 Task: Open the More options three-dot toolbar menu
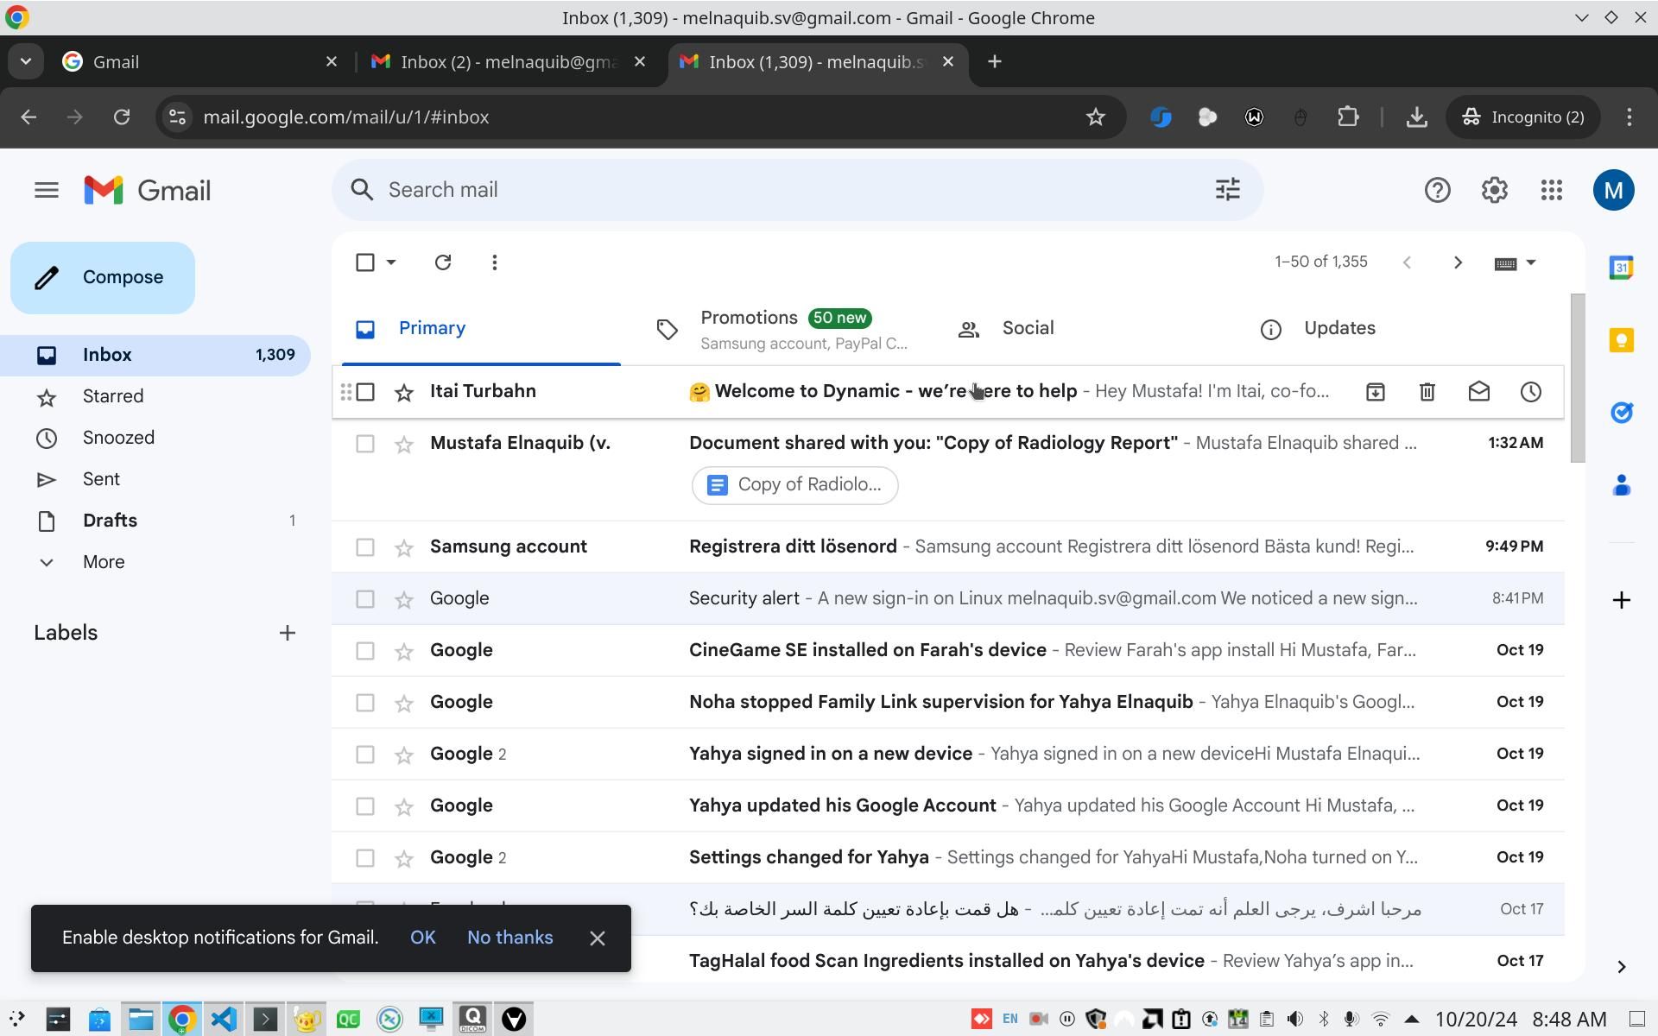coord(494,262)
